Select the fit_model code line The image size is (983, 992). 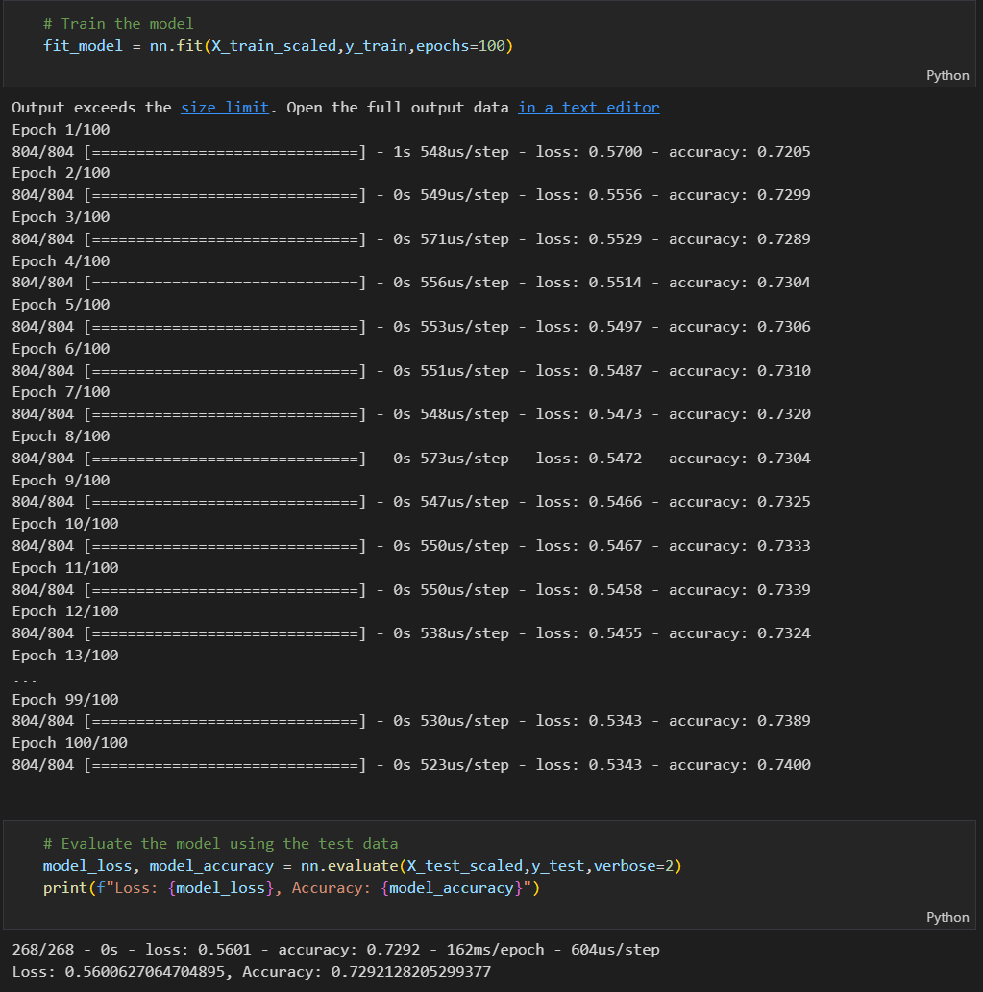279,45
